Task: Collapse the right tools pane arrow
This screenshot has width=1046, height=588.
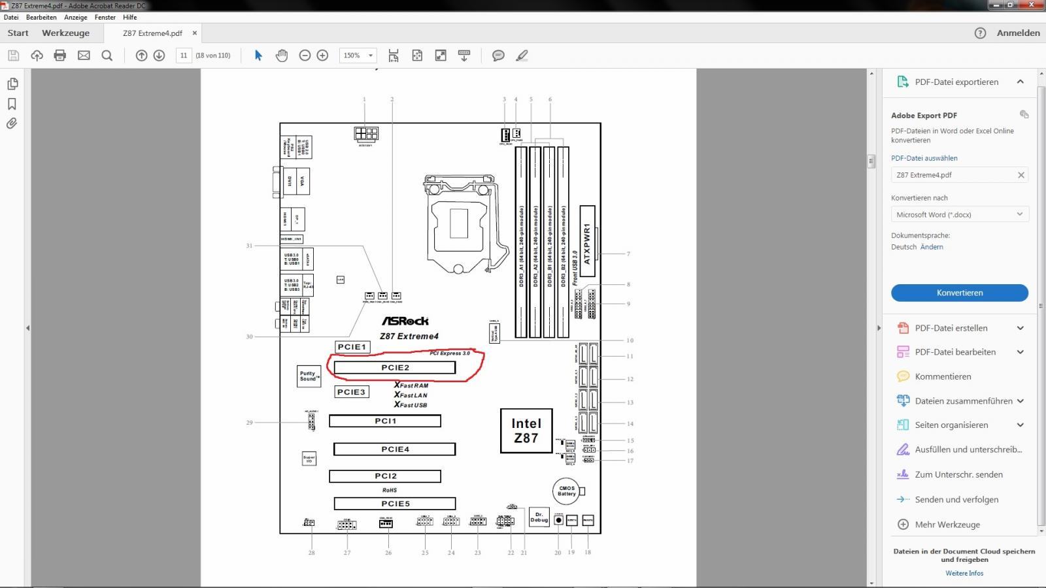Action: pyautogui.click(x=879, y=328)
